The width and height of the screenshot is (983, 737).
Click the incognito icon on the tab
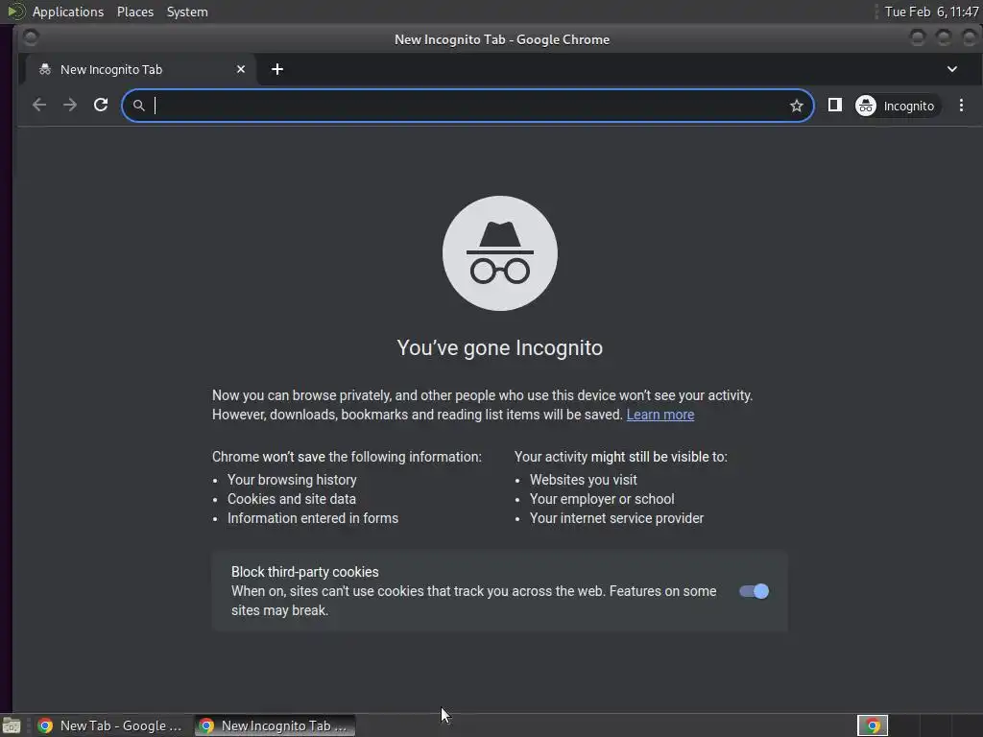pyautogui.click(x=44, y=69)
